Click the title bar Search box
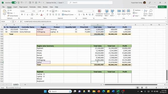This screenshot has height=94, width=168. pos(90,3)
